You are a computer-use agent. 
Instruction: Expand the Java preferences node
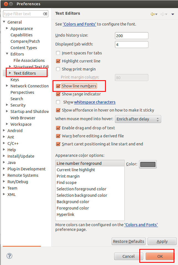click(4, 163)
